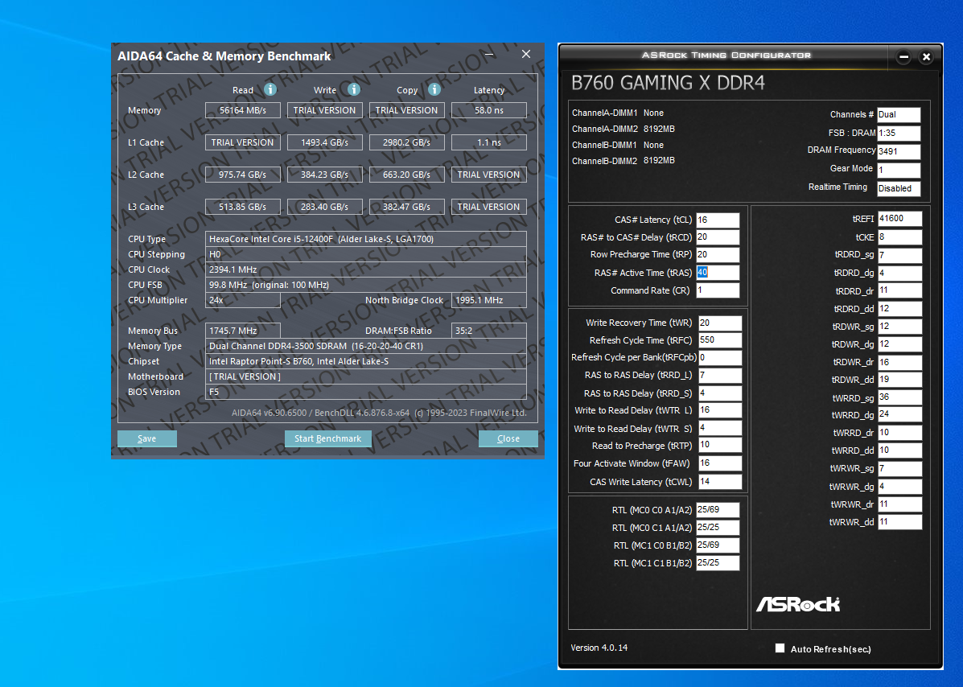Select the tRRD_L field
Image resolution: width=963 pixels, height=687 pixels.
coord(720,375)
